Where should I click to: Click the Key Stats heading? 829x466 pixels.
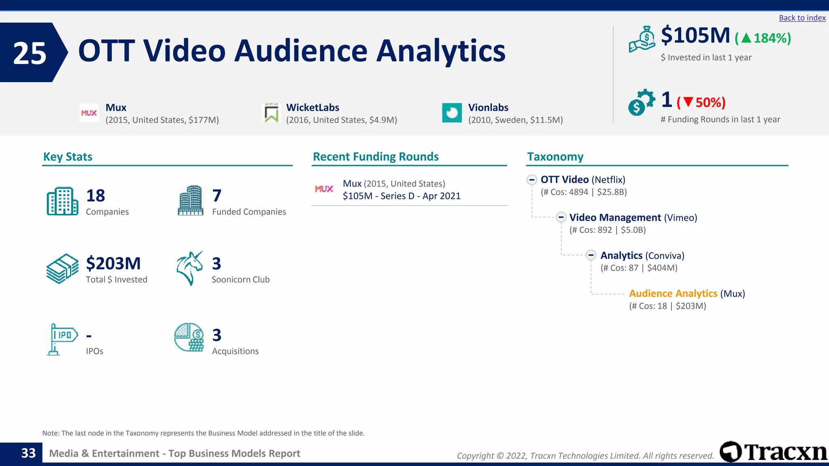pos(68,157)
